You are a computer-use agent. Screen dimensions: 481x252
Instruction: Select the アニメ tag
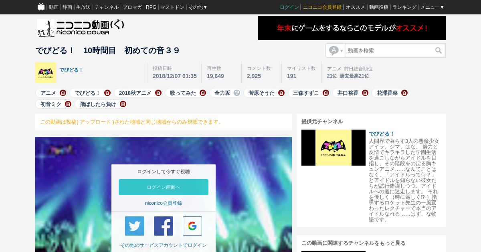[x=48, y=93]
